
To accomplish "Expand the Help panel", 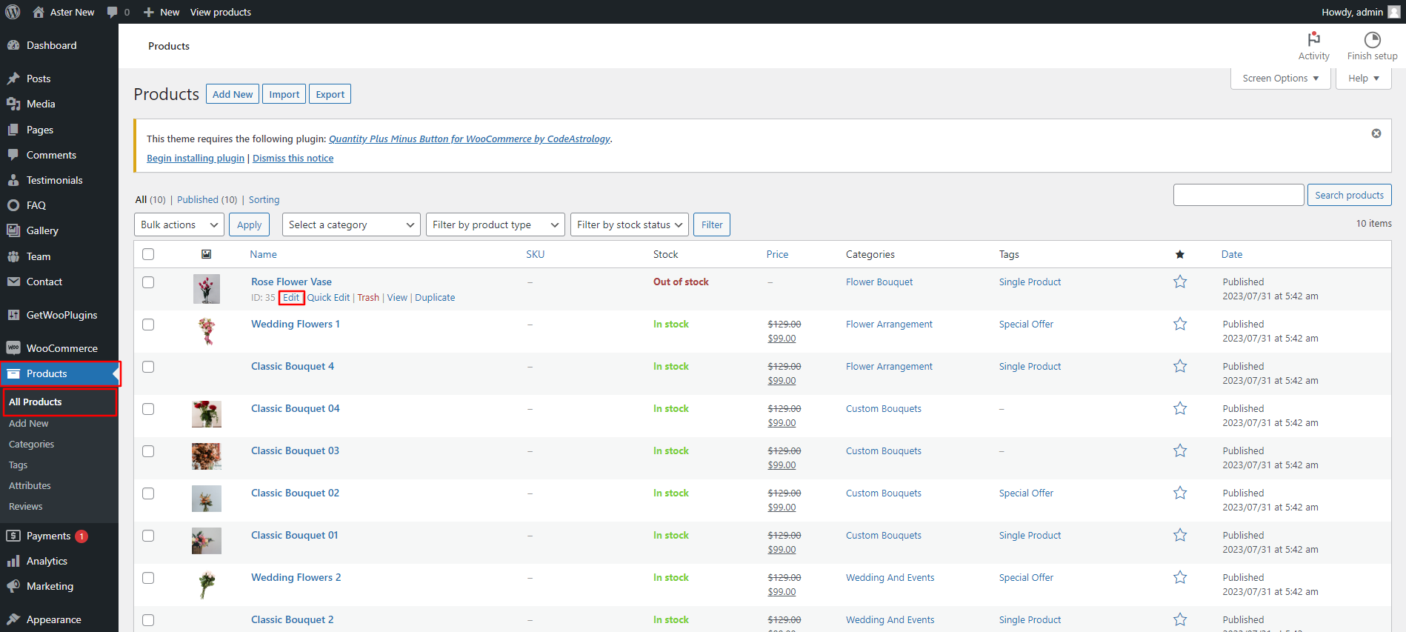I will click(x=1363, y=78).
